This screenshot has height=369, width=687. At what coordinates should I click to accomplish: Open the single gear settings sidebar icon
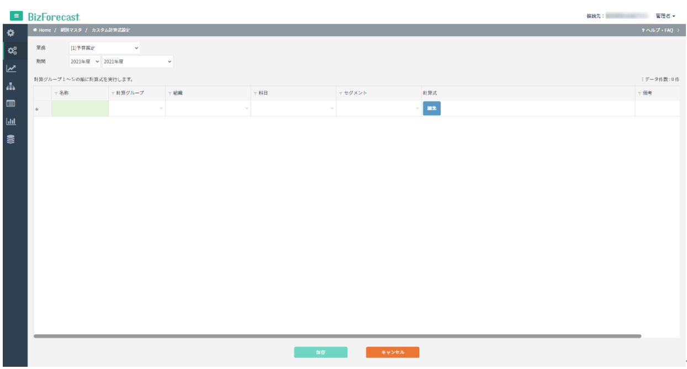[x=10, y=33]
